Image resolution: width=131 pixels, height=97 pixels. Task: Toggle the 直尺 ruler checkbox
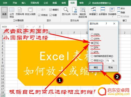coord(39,10)
